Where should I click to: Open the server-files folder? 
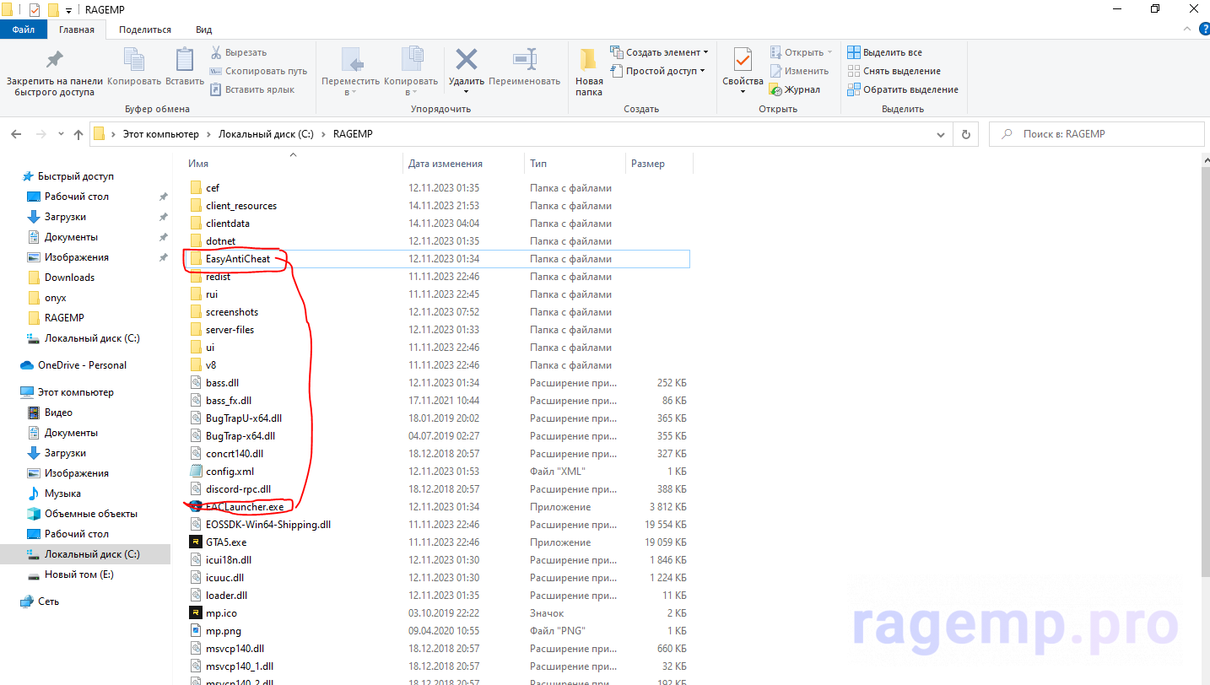pyautogui.click(x=230, y=330)
